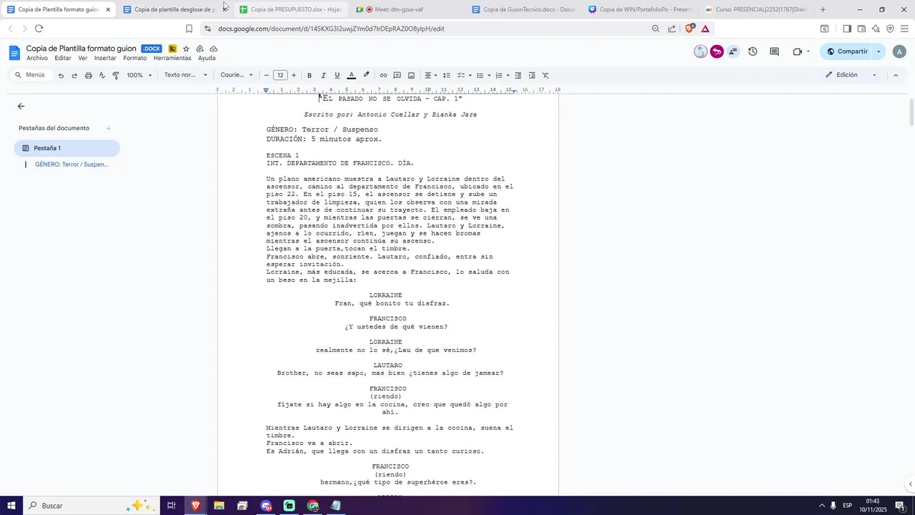Toggle underline formatting
This screenshot has height=515, width=915.
337,75
